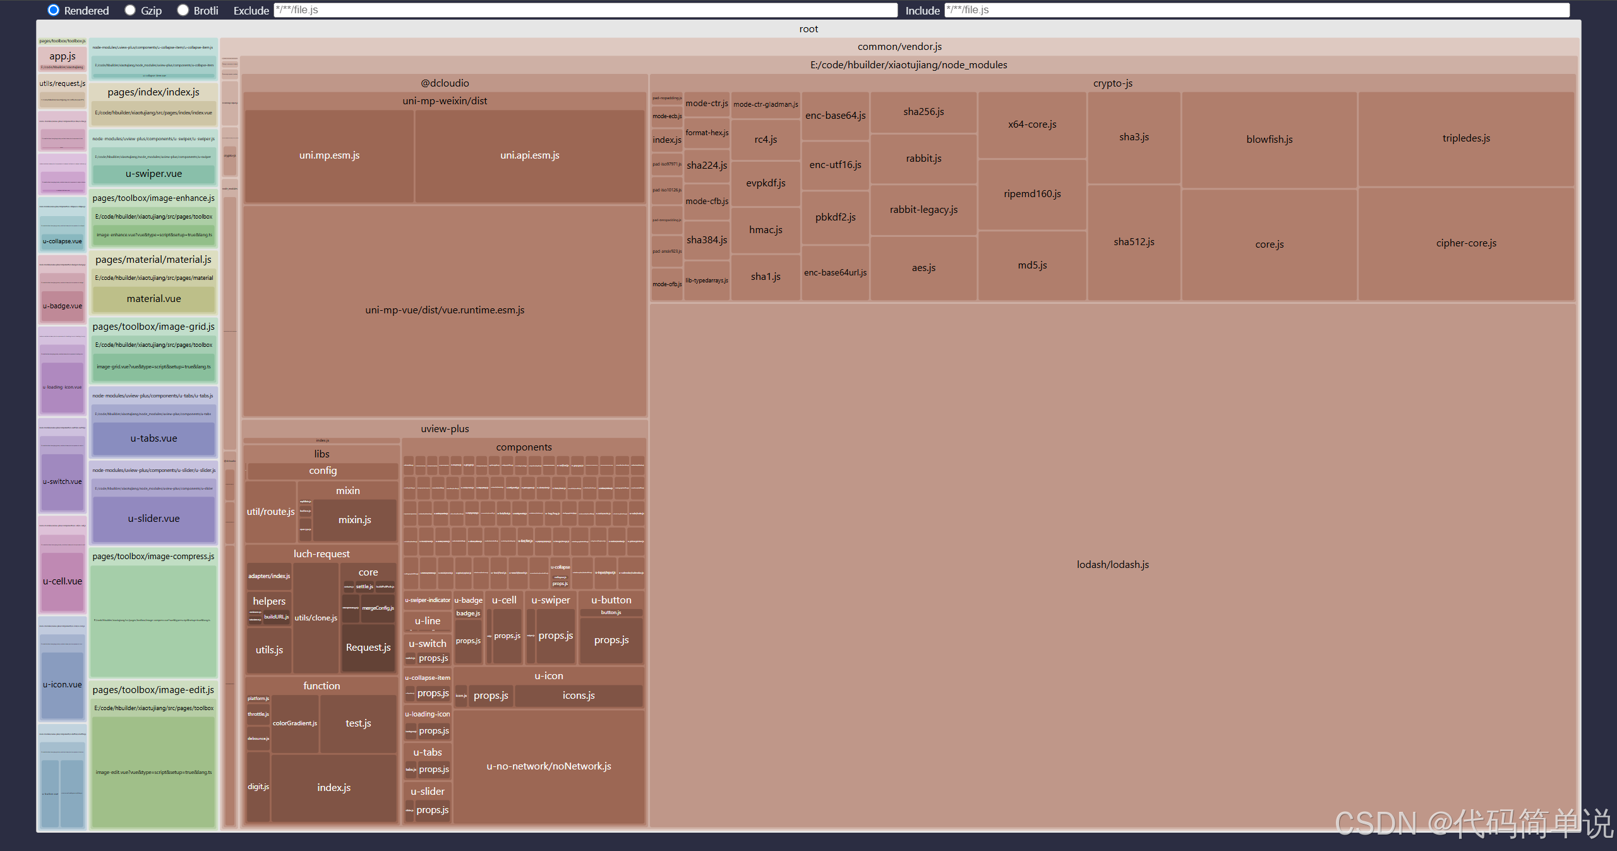Open the @dcloudio group header
Viewport: 1617px width, 851px height.
[445, 83]
